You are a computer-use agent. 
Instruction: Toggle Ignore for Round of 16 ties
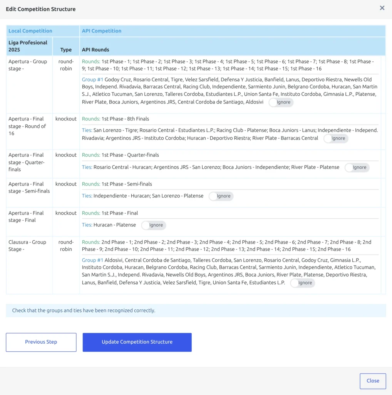(x=335, y=138)
